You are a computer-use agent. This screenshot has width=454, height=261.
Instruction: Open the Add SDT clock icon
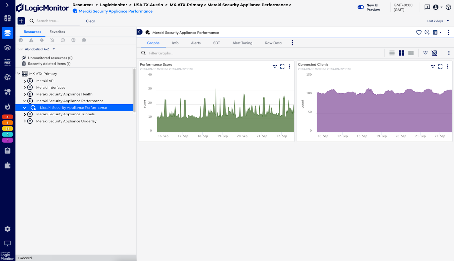pyautogui.click(x=427, y=32)
